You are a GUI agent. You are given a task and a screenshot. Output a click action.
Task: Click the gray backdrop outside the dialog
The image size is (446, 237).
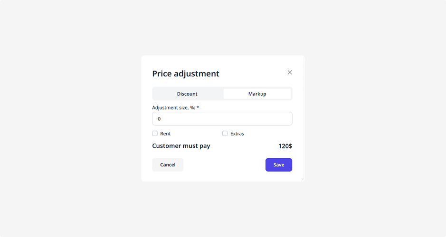[x=71, y=118]
